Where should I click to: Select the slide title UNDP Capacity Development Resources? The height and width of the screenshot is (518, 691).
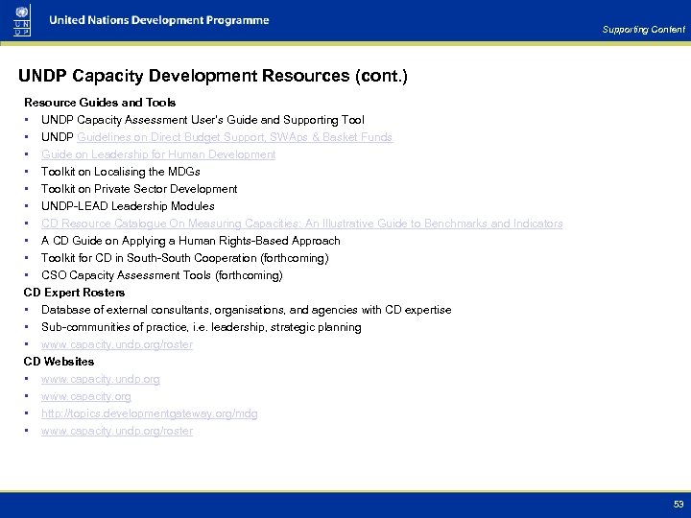pos(213,76)
